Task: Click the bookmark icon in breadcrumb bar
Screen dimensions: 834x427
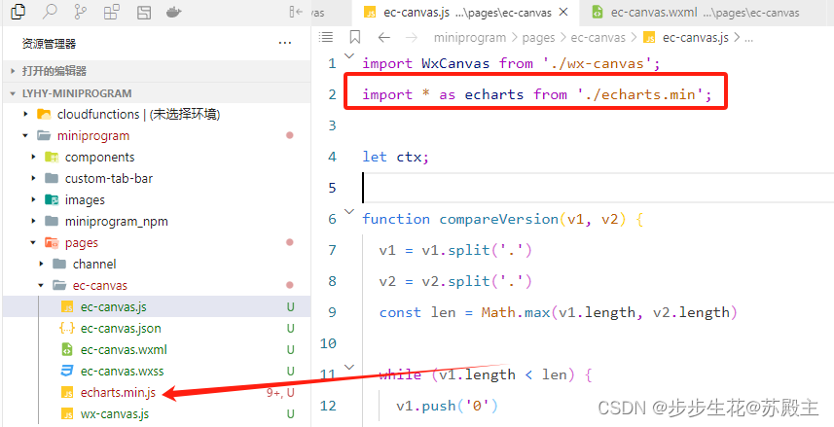Action: click(355, 37)
